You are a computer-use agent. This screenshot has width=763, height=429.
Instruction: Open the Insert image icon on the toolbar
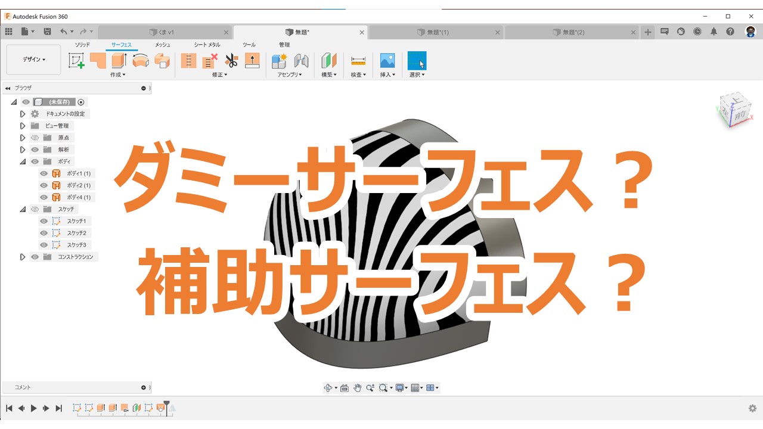(x=386, y=60)
